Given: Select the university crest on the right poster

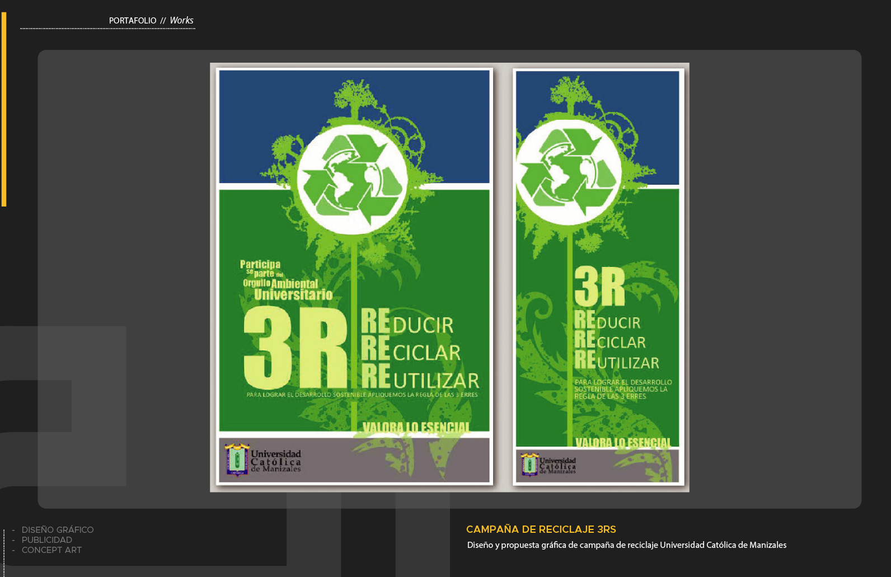Looking at the screenshot, I should (529, 465).
